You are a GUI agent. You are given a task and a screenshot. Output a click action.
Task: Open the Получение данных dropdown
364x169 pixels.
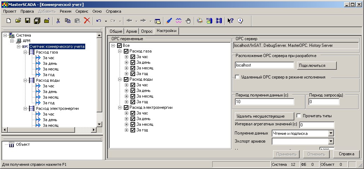click(331, 133)
